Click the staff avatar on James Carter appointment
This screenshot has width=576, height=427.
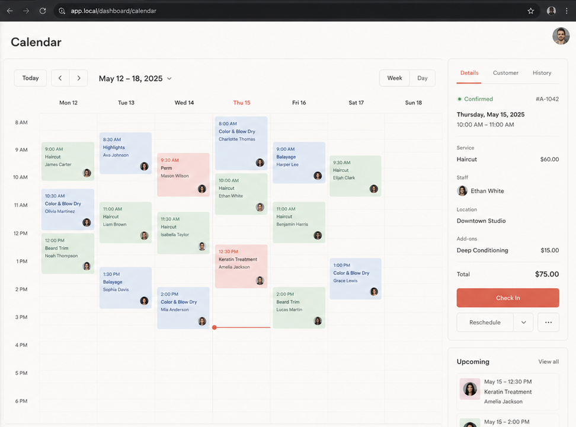click(x=87, y=173)
